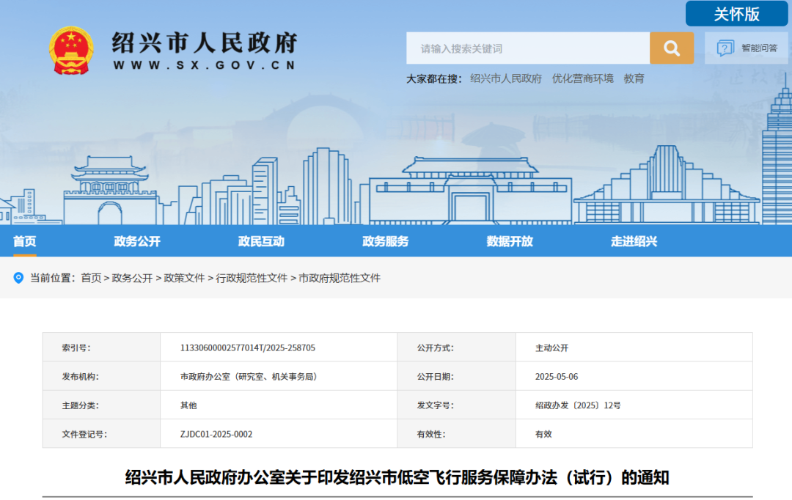Image resolution: width=792 pixels, height=500 pixels.
Task: Go to 行政规范性文件 breadcrumb link
Action: point(252,278)
